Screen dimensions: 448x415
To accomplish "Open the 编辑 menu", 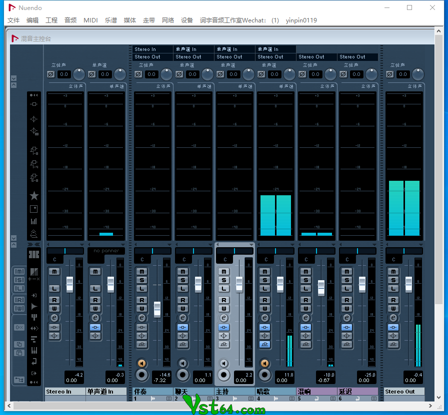I will tap(32, 20).
